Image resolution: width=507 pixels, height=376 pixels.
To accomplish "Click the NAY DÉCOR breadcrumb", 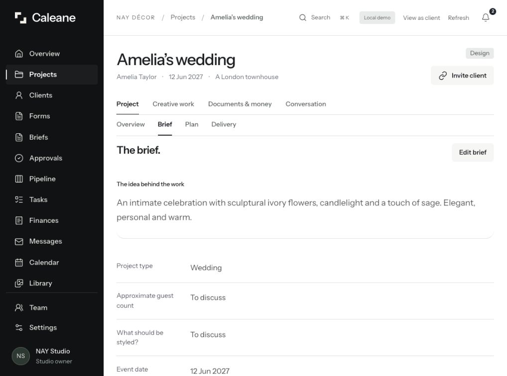I will pos(135,17).
